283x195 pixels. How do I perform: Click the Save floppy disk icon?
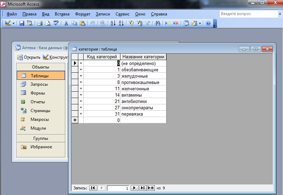22,23
